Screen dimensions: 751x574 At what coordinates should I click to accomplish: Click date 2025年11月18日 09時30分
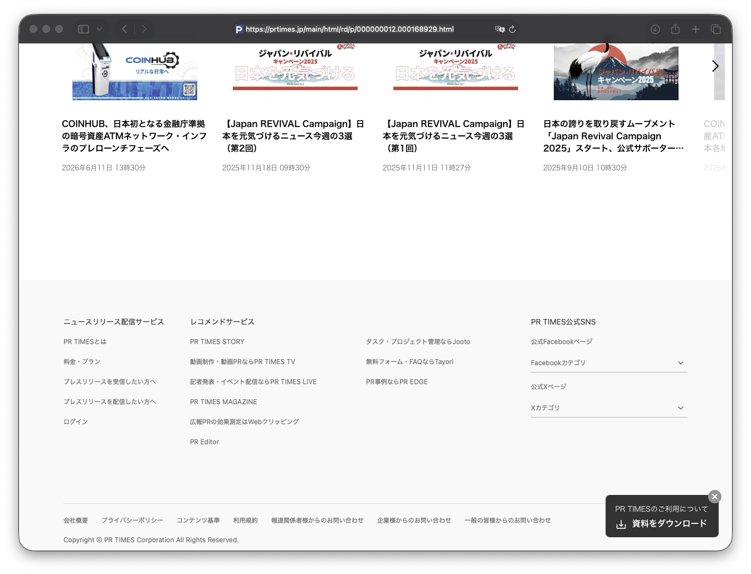coord(266,168)
